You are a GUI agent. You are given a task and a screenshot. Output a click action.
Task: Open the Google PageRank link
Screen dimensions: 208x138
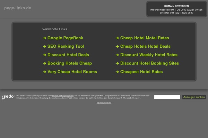point(65,38)
